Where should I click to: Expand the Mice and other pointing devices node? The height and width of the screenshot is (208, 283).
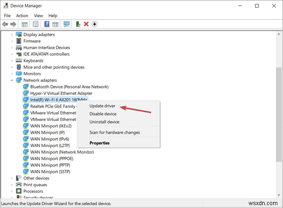point(12,67)
